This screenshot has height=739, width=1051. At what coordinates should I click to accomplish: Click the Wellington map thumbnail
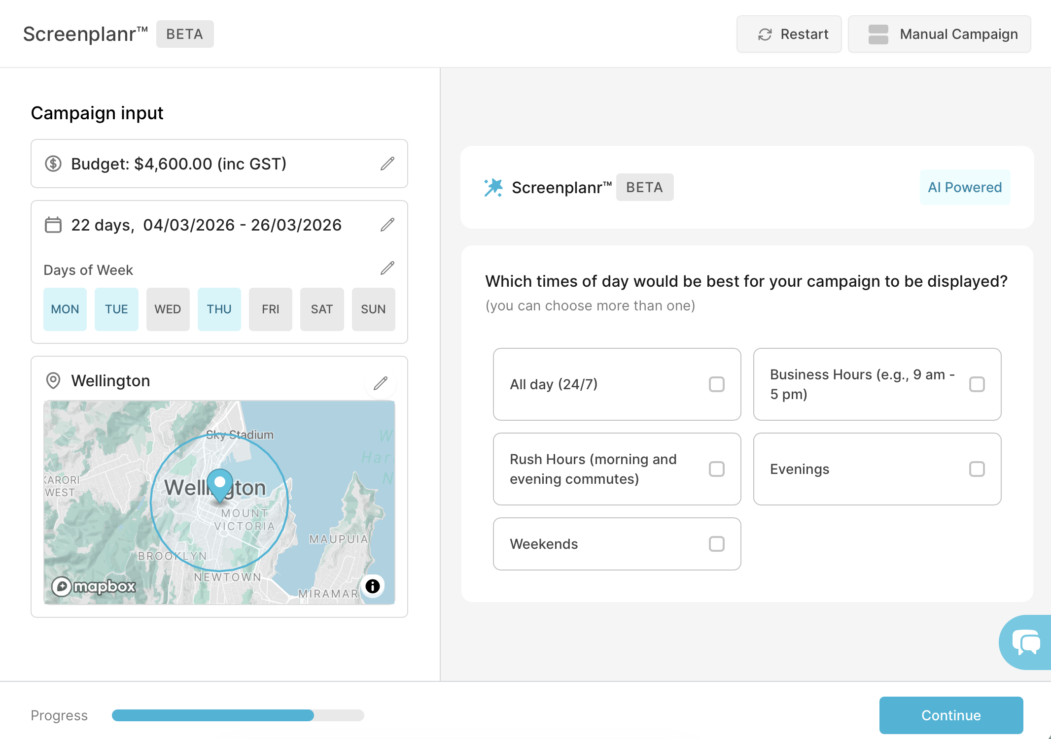219,503
